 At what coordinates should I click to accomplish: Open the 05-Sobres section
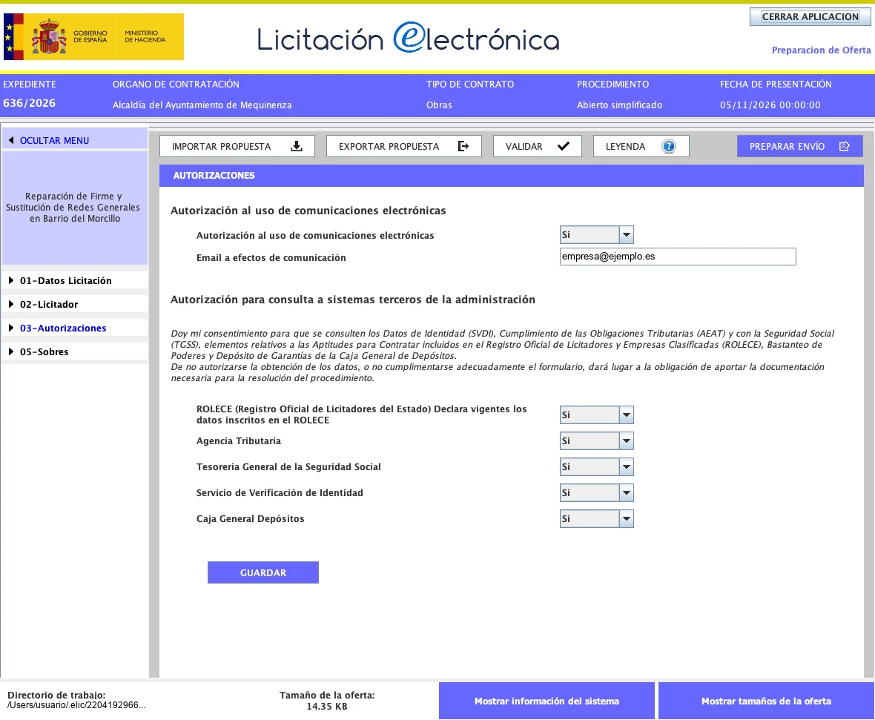75,351
